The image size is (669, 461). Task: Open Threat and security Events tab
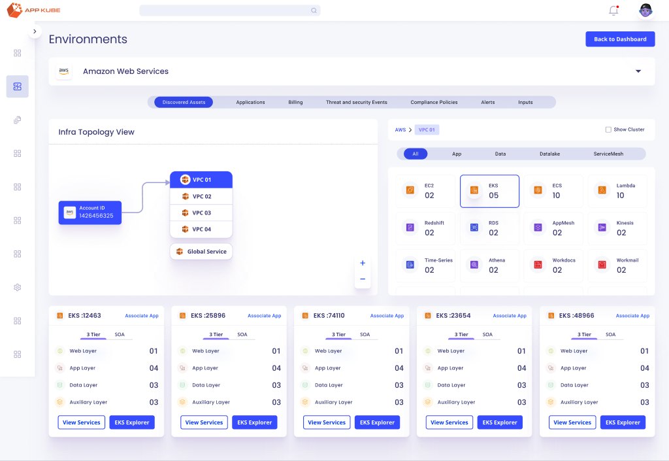[x=357, y=103]
